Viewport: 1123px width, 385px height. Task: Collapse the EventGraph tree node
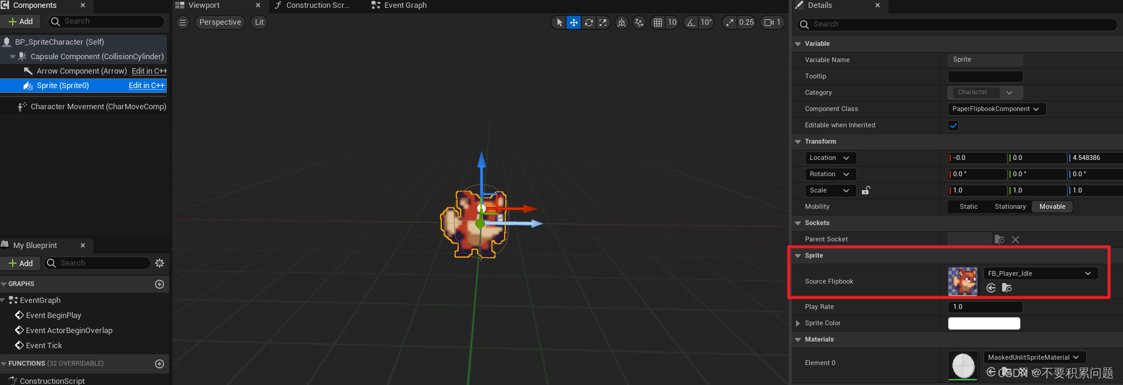(x=3, y=300)
